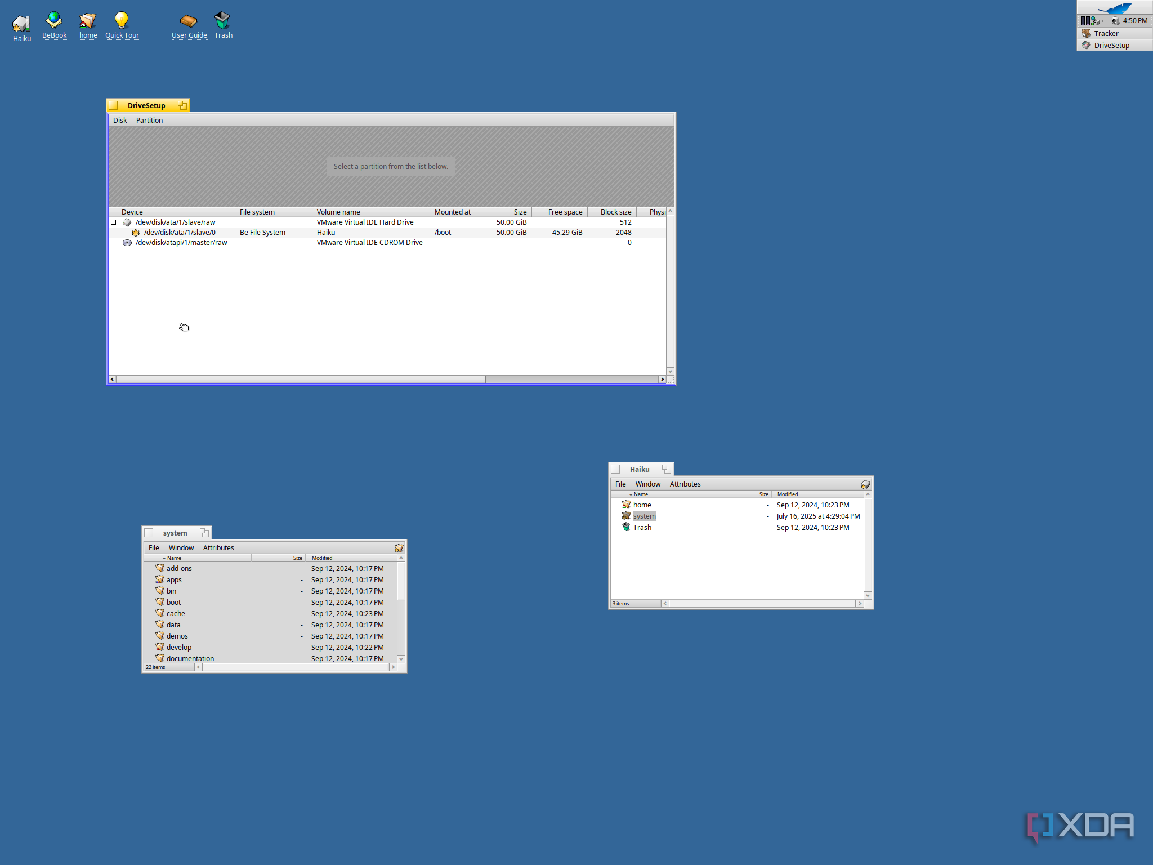Image resolution: width=1153 pixels, height=865 pixels.
Task: Collapse the /dev/disk/ata/1/slave/raw tree node
Action: point(114,222)
